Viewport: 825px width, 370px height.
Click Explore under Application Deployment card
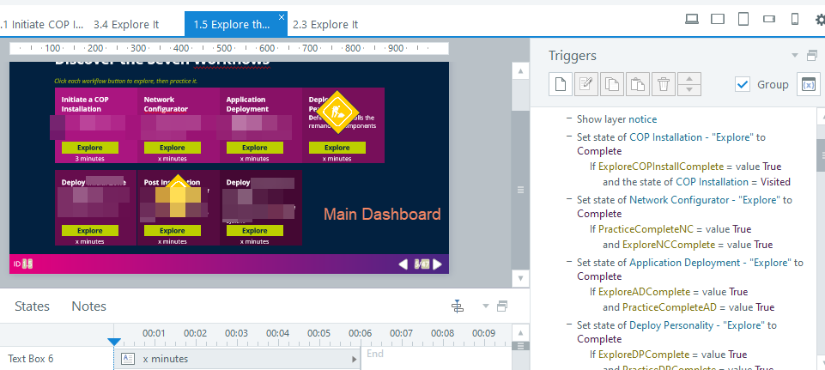click(x=255, y=148)
